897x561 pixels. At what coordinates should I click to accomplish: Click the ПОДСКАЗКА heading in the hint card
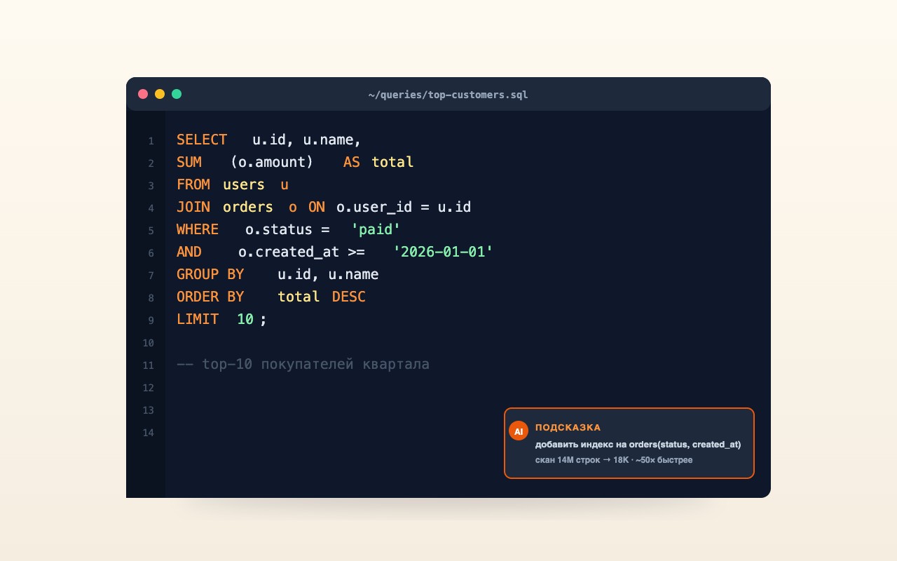click(568, 427)
